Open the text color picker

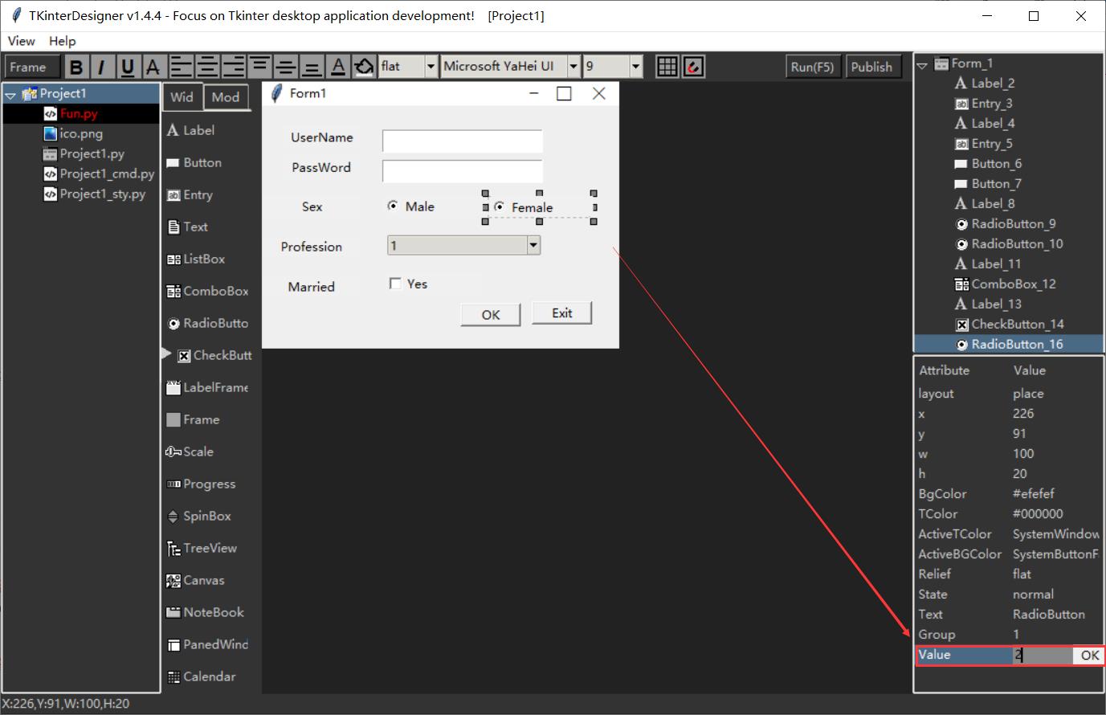[338, 67]
